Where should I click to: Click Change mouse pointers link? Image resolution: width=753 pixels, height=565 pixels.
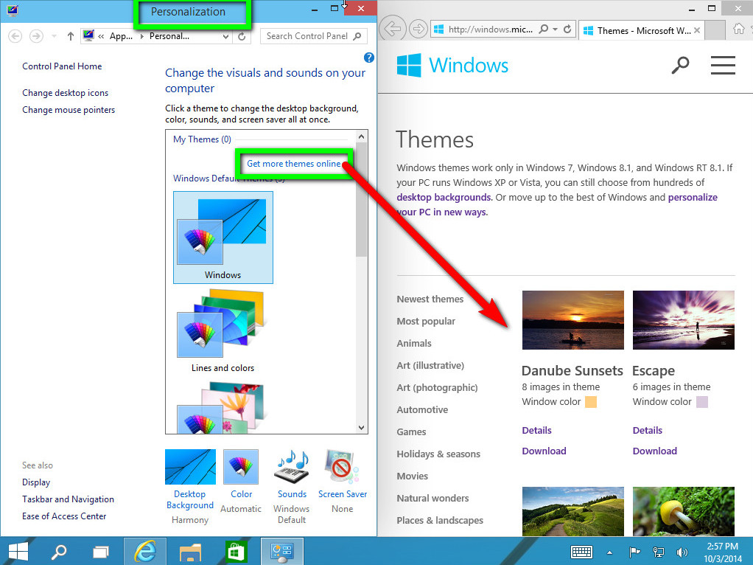[69, 110]
